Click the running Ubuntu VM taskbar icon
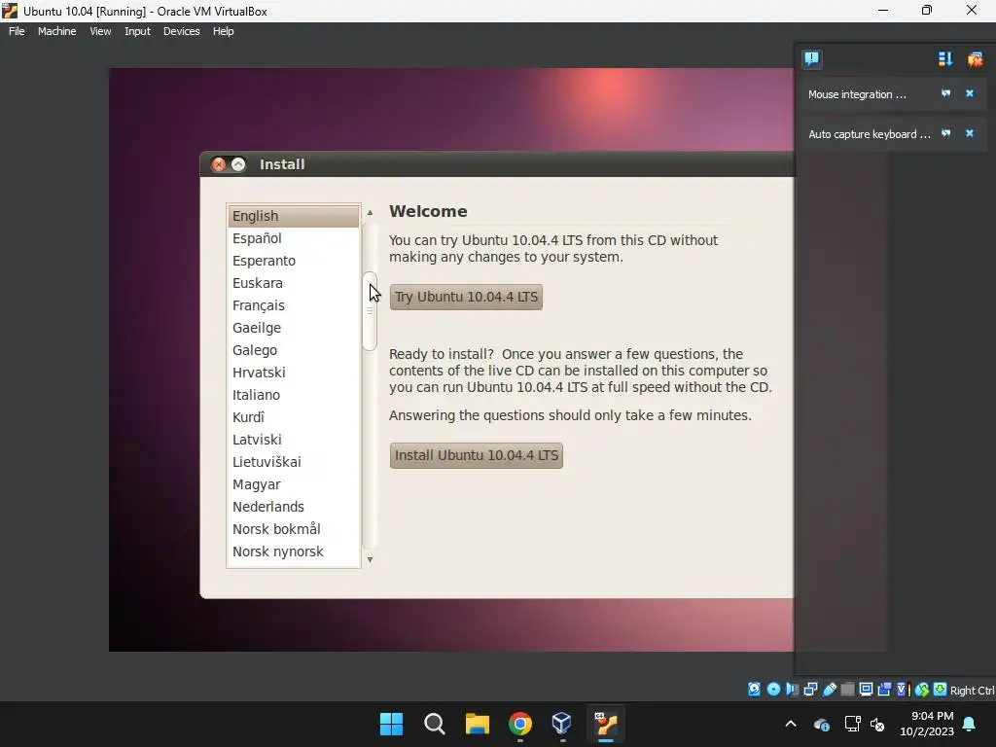This screenshot has width=996, height=747. (x=605, y=724)
